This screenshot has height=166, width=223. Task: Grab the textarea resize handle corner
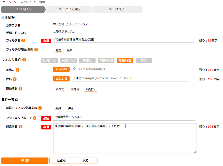coord(195,152)
